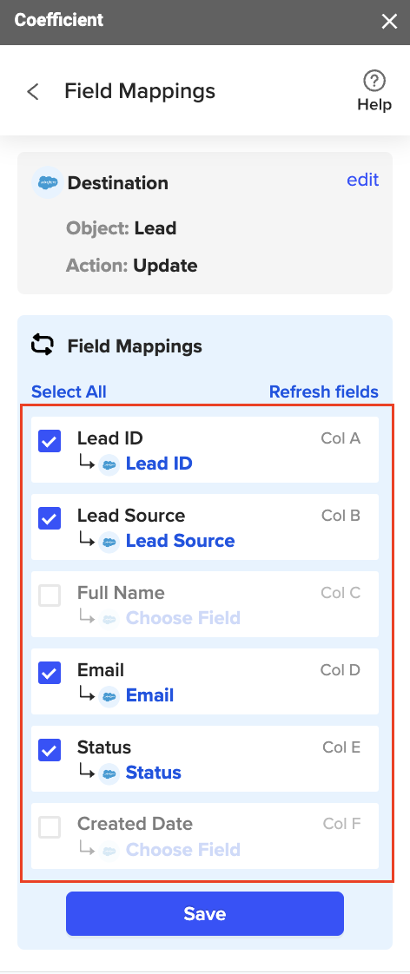Image resolution: width=410 pixels, height=974 pixels.
Task: Open the Help question mark icon
Action: (x=374, y=81)
